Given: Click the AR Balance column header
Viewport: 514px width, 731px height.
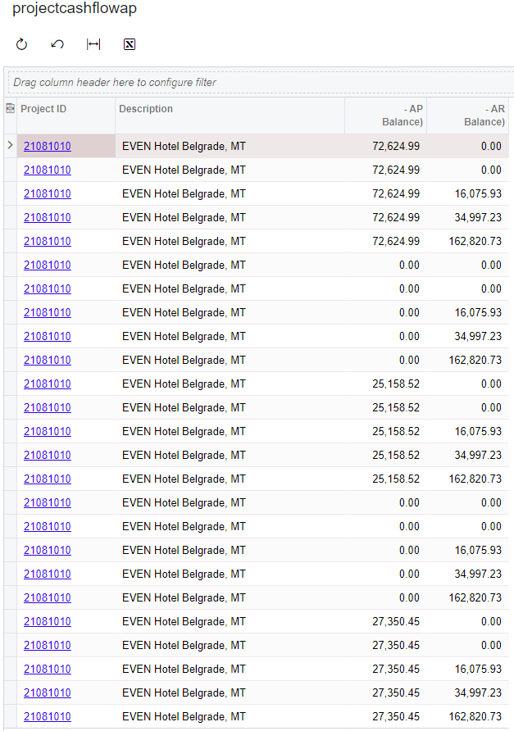Looking at the screenshot, I should point(467,116).
